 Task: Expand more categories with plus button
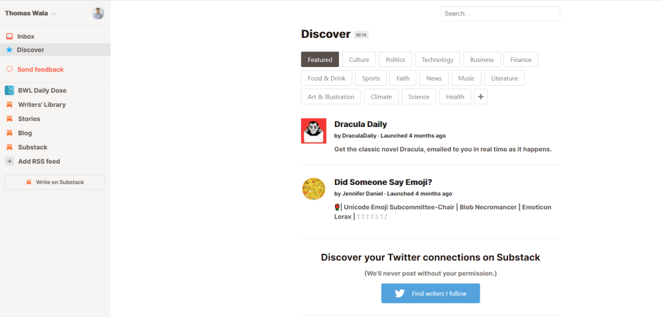pos(481,97)
